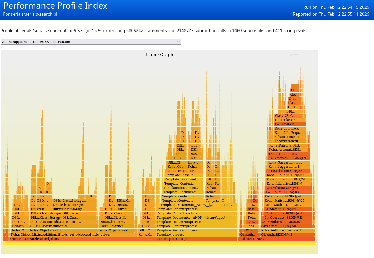Click the yellow root bar at flame base

point(159,243)
